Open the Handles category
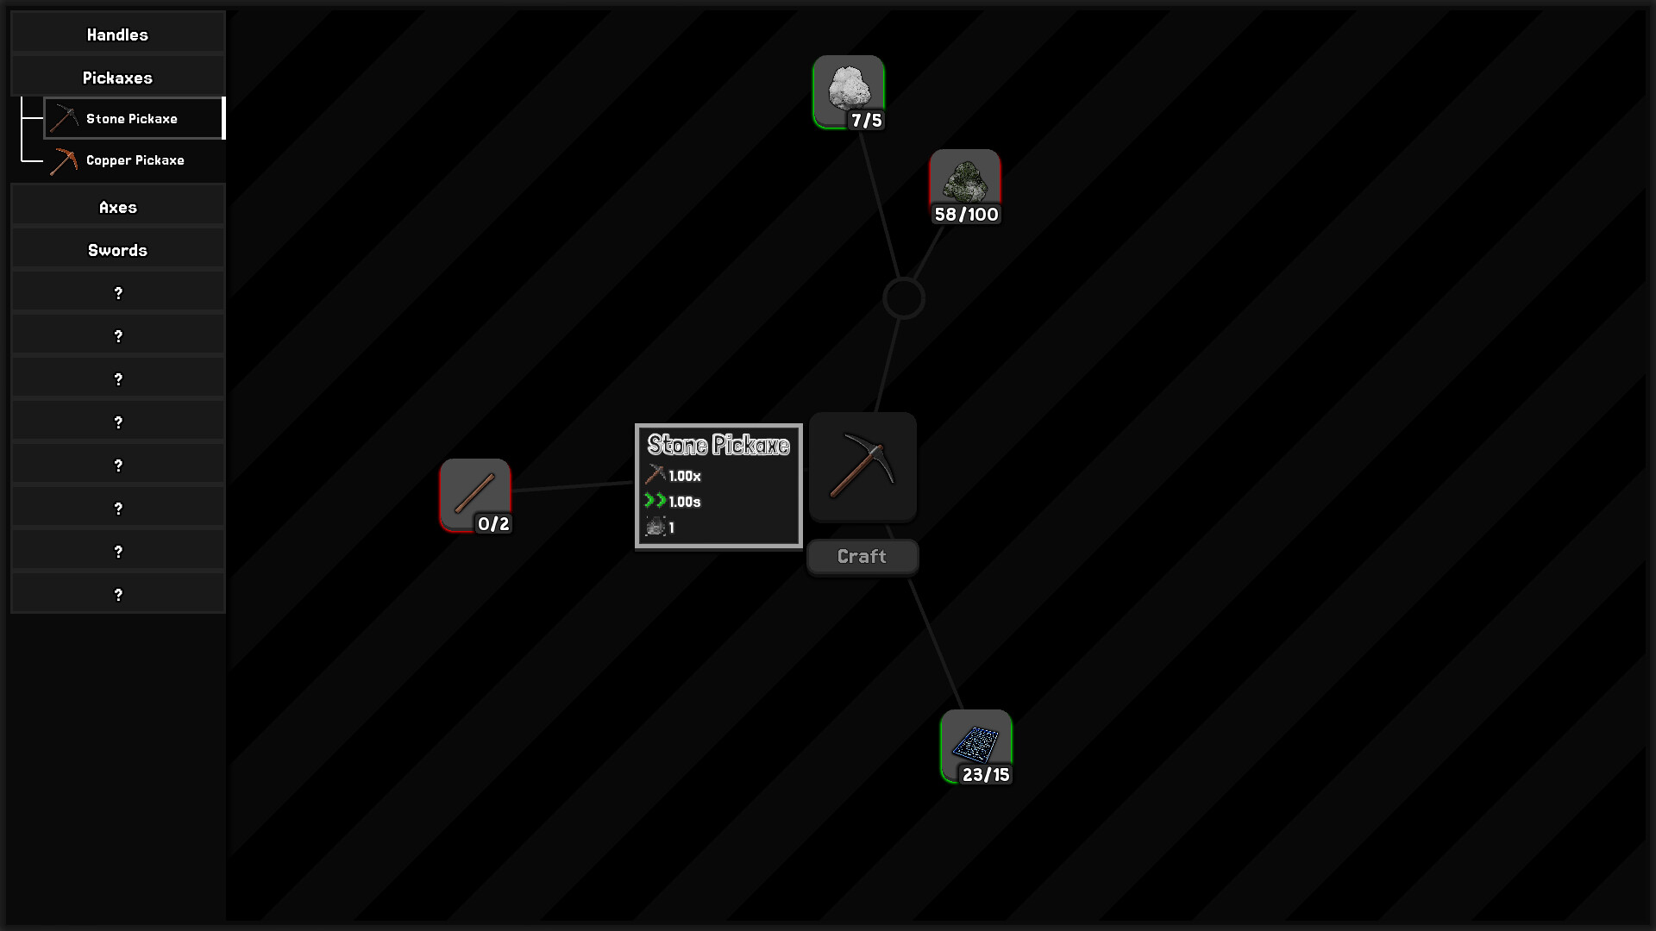 [118, 34]
